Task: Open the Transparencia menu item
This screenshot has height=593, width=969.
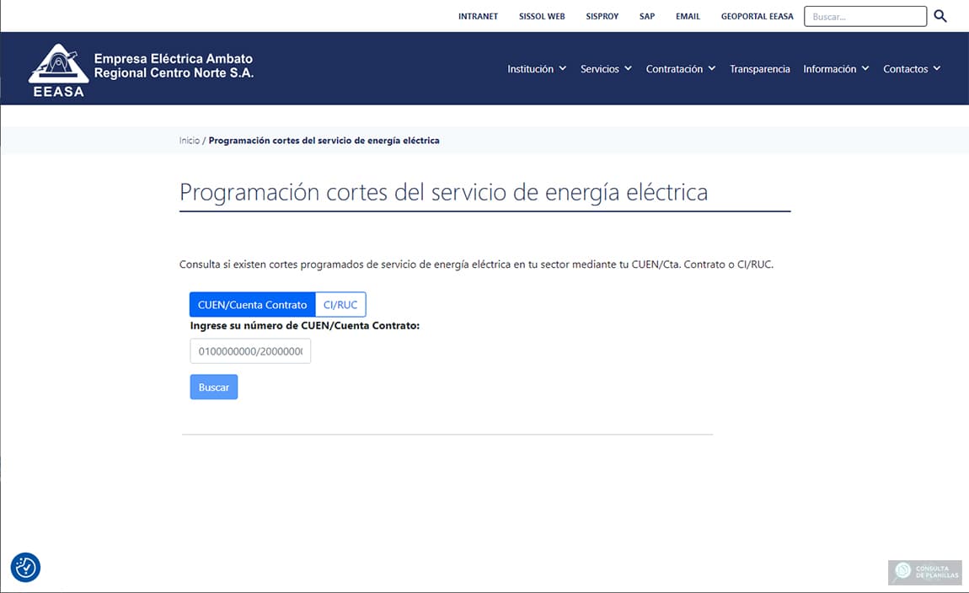Action: click(759, 68)
